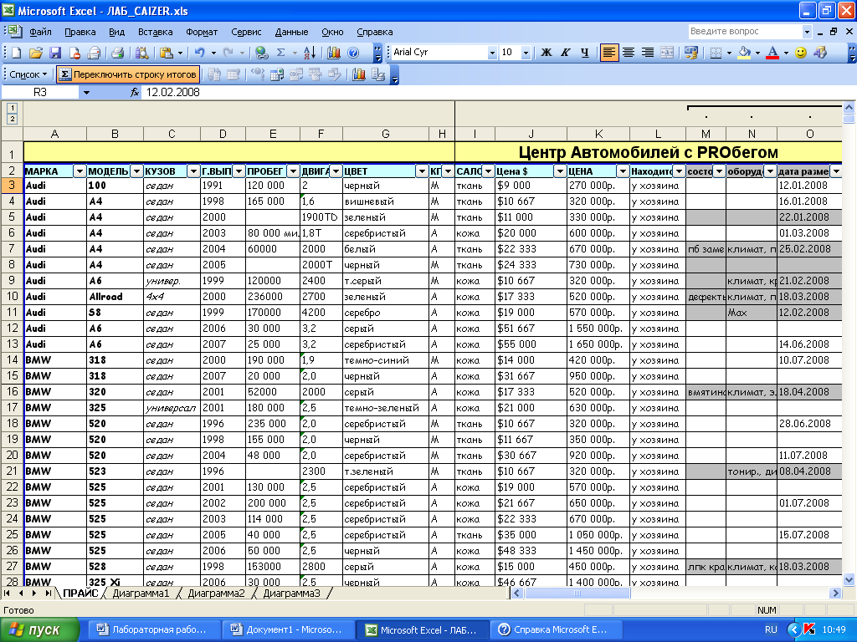Switch to the Диаграмма1 sheet tab
The width and height of the screenshot is (857, 642).
pyautogui.click(x=141, y=594)
